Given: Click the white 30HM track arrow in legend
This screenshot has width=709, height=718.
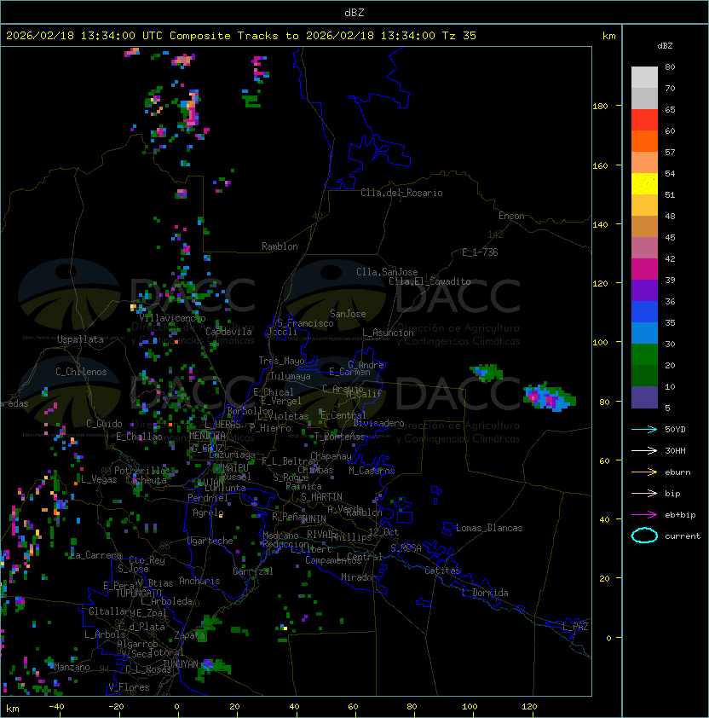Looking at the screenshot, I should pos(644,450).
